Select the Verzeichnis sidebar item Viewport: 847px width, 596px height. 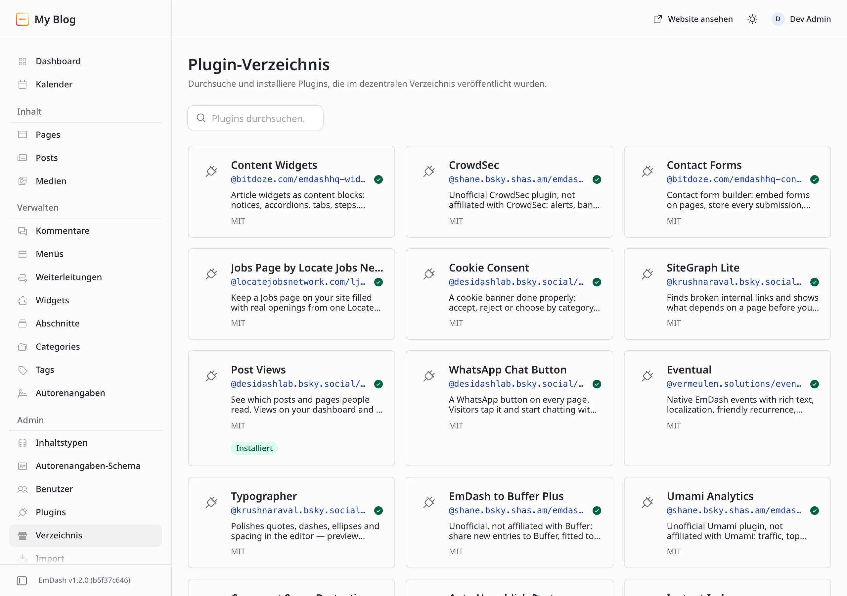[x=86, y=535]
